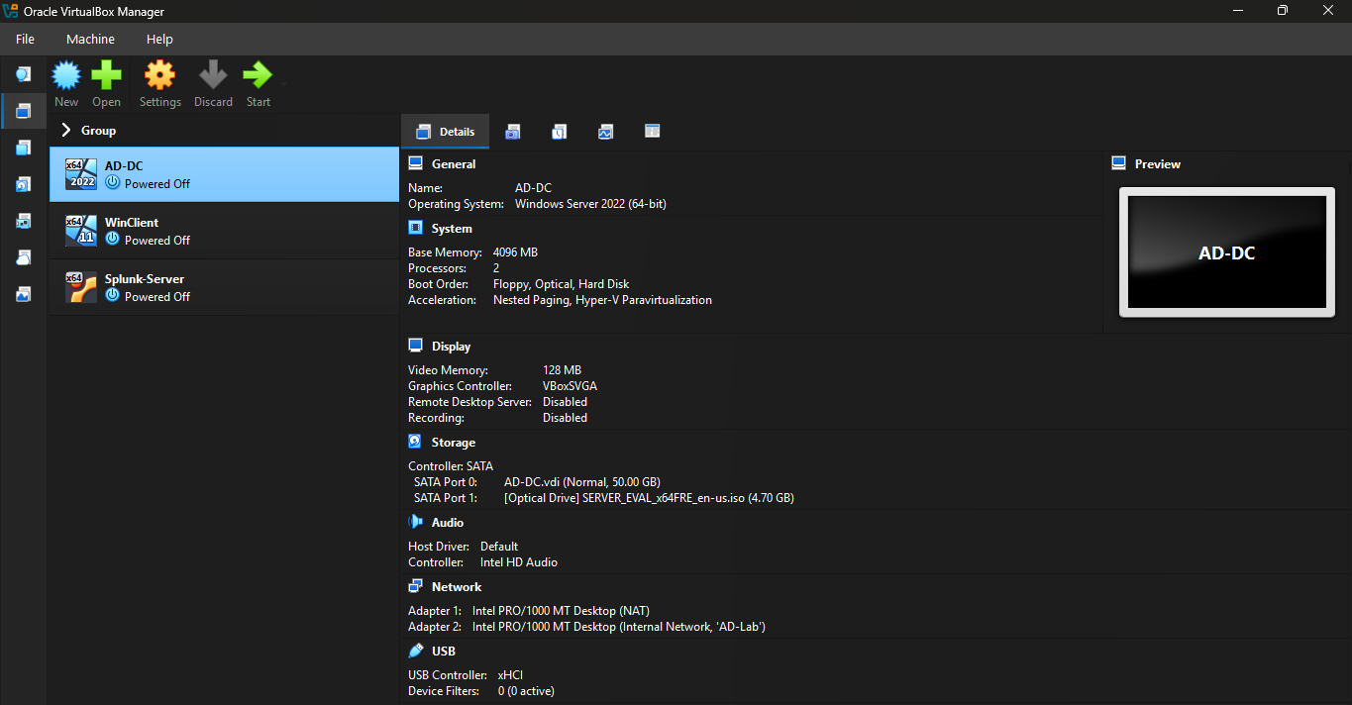This screenshot has width=1352, height=705.
Task: Click the AD-DC preview thumbnail
Action: (x=1227, y=252)
